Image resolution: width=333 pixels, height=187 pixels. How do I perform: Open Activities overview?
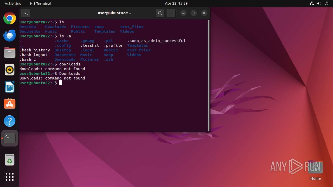point(13,3)
